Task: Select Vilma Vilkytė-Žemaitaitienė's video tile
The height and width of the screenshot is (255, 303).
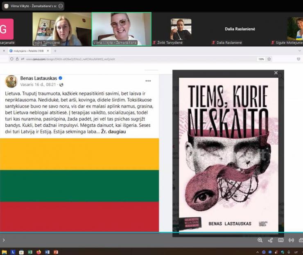Action: (121, 29)
